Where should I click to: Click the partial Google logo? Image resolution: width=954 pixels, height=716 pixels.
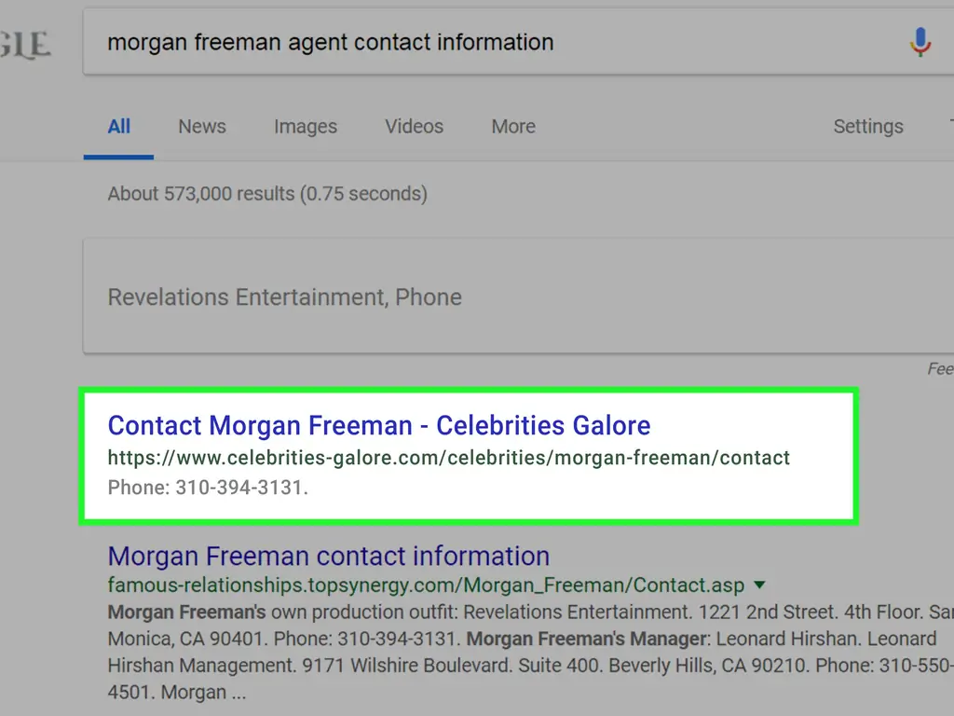(x=25, y=44)
